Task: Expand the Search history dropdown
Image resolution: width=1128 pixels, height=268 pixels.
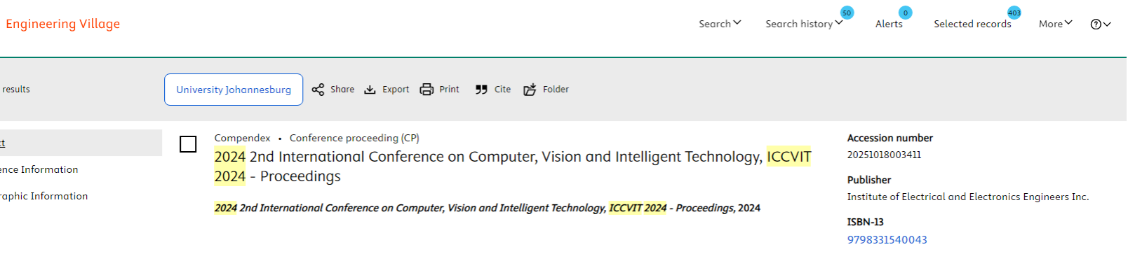Action: click(x=804, y=24)
